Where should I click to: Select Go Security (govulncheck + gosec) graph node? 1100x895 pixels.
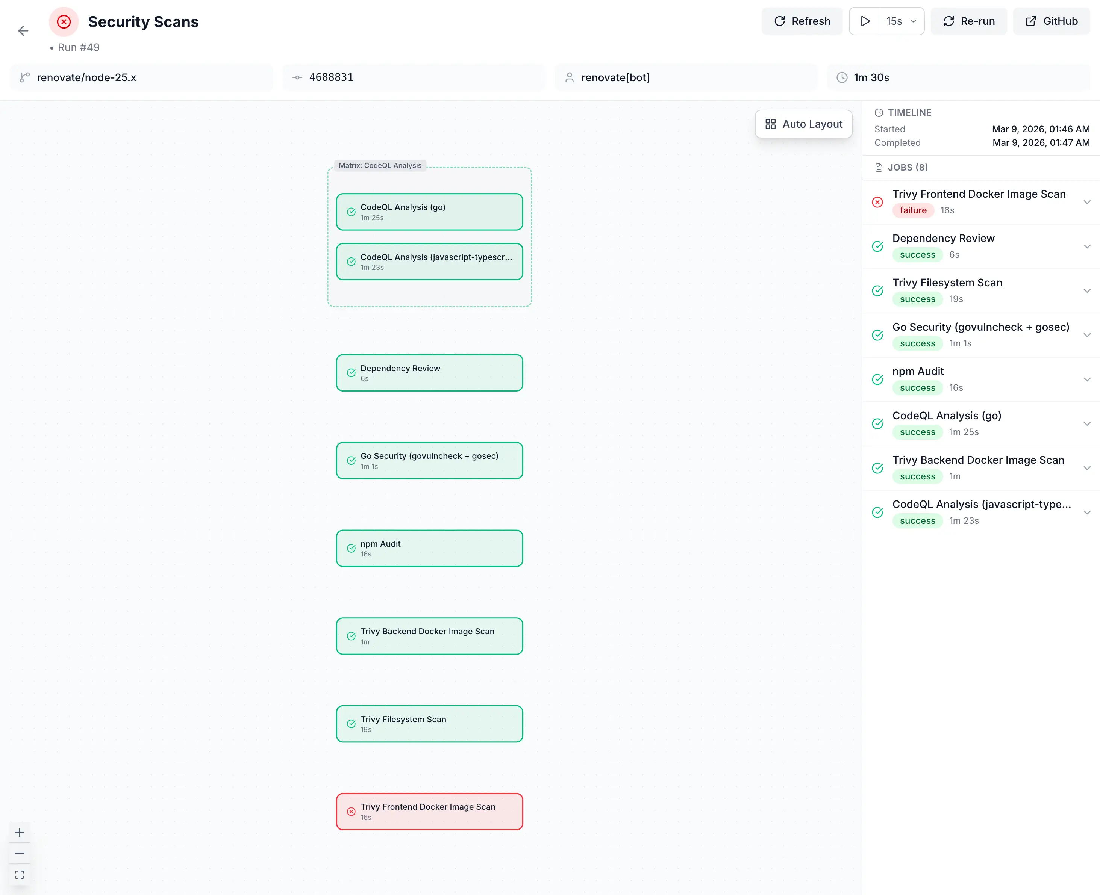tap(430, 461)
